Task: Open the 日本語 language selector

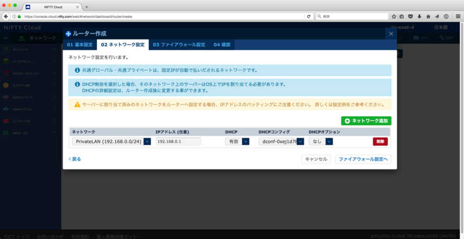Action: pyautogui.click(x=441, y=27)
